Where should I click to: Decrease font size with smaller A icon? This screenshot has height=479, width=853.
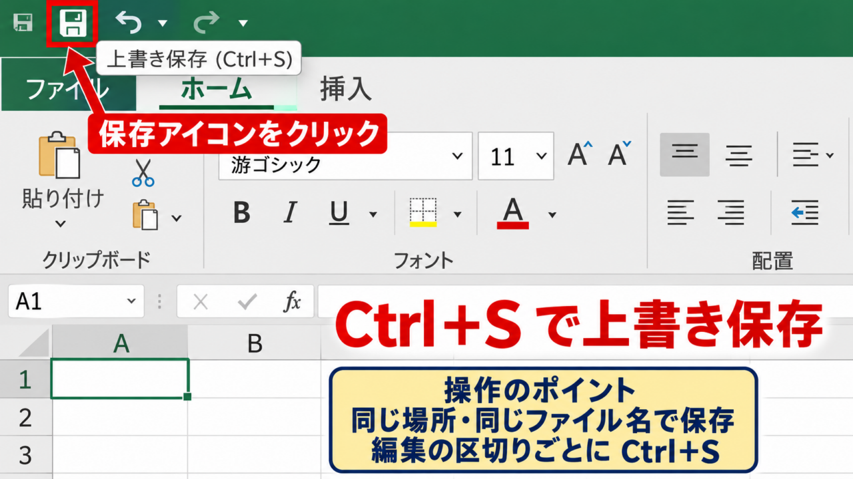point(620,154)
